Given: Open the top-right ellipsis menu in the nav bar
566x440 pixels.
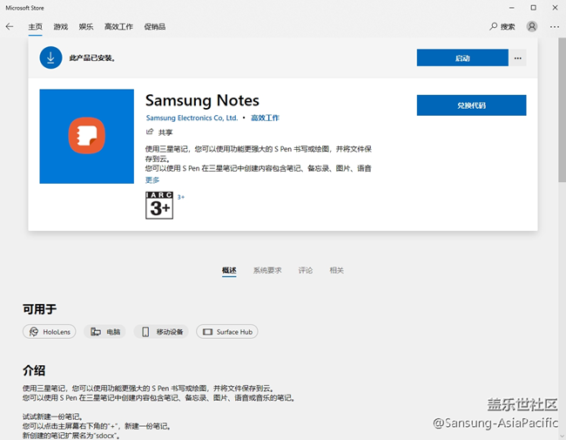Looking at the screenshot, I should (553, 27).
